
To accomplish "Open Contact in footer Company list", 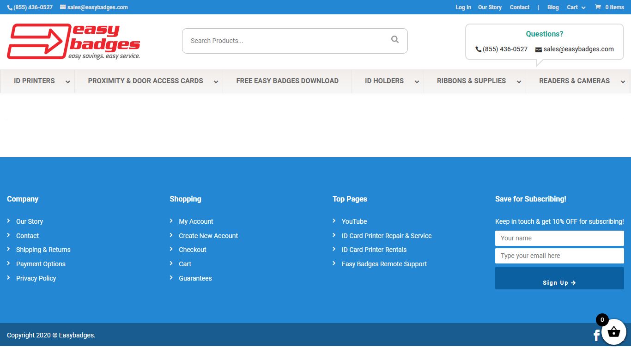I will [x=27, y=236].
